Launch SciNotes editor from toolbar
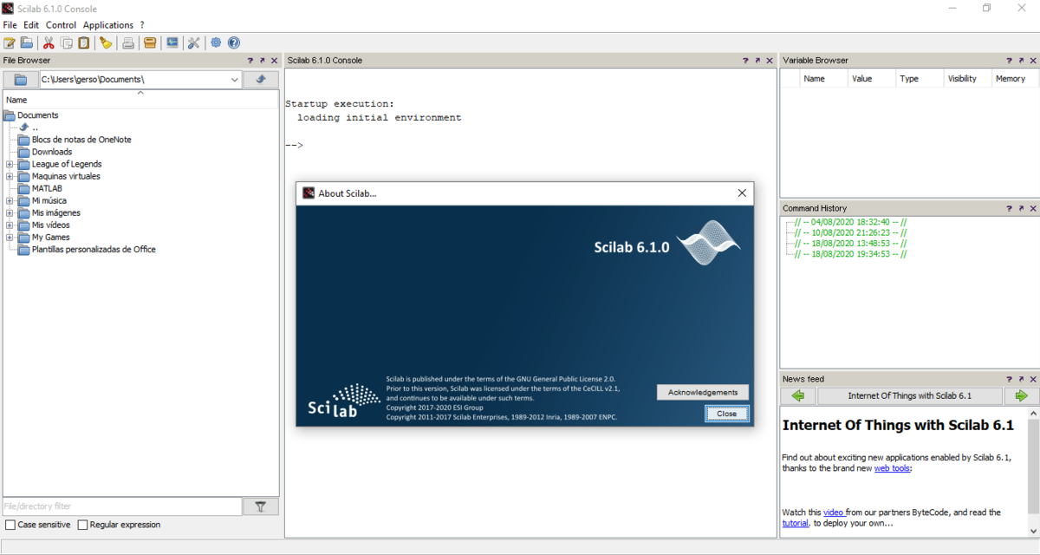 [x=10, y=42]
